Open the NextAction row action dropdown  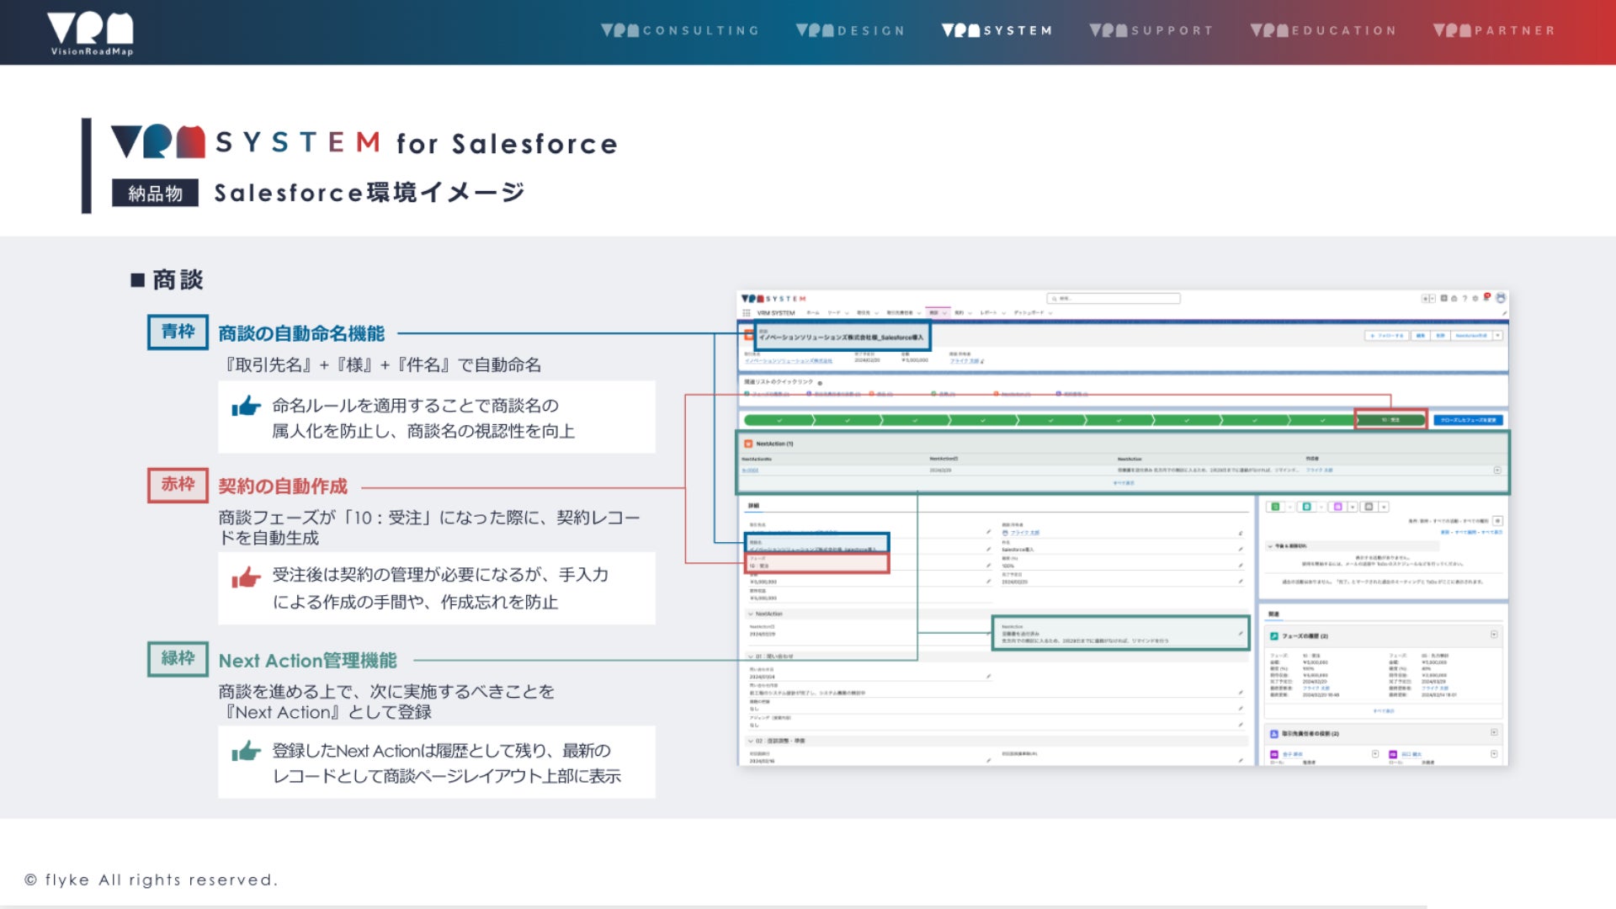pyautogui.click(x=1497, y=470)
